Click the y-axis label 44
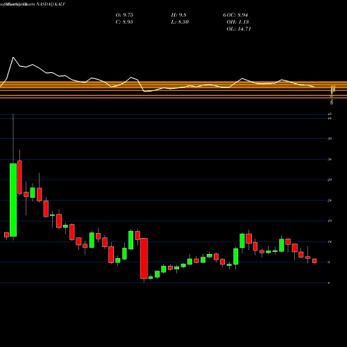The image size is (347, 347). (x=330, y=119)
